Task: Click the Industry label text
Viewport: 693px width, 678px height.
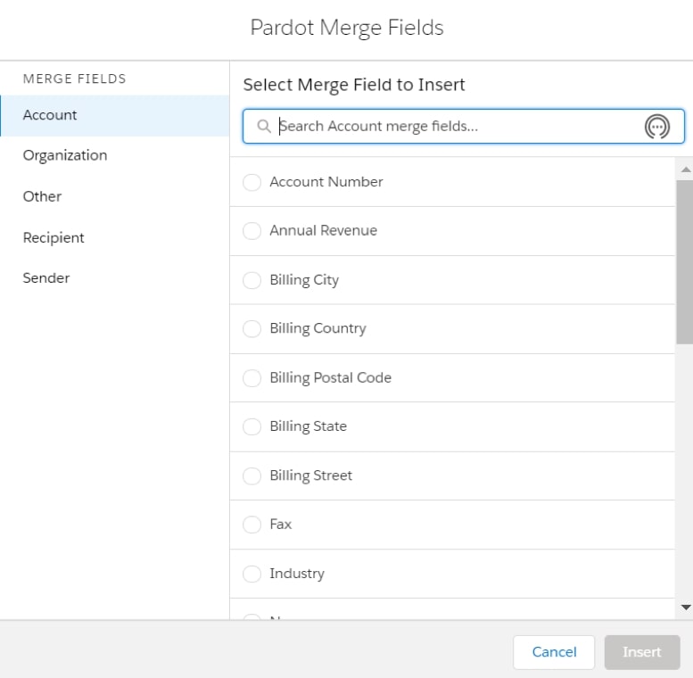Action: coord(297,574)
